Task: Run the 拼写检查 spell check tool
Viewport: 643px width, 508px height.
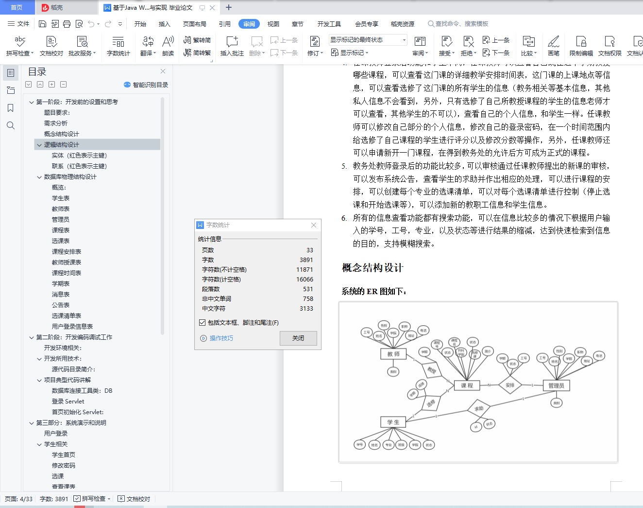Action: tap(20, 46)
